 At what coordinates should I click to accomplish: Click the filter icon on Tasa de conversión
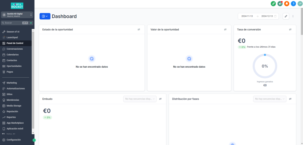(x=290, y=30)
